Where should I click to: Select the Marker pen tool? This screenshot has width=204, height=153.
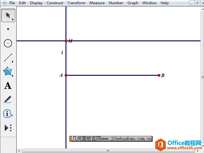coord(8,99)
